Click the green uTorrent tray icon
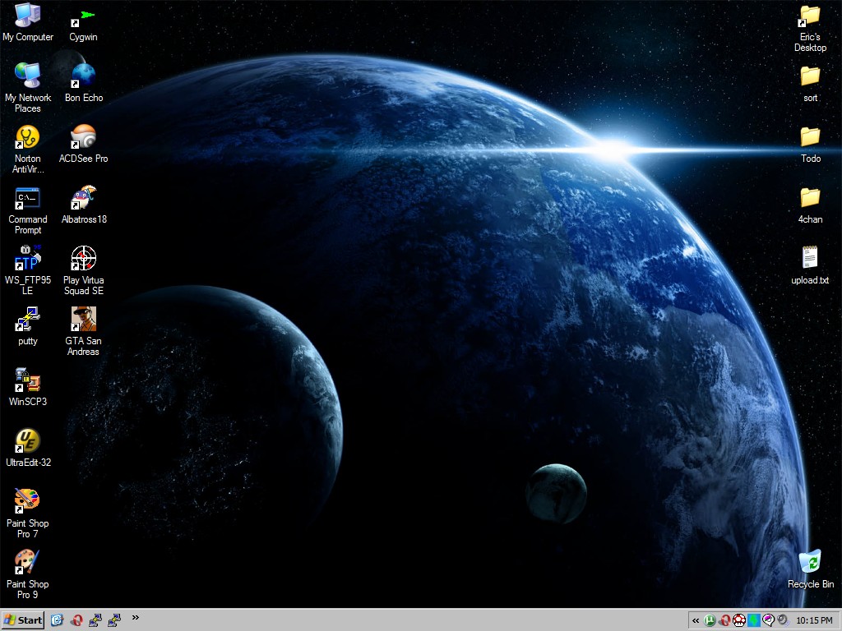This screenshot has height=631, width=842. tap(710, 621)
